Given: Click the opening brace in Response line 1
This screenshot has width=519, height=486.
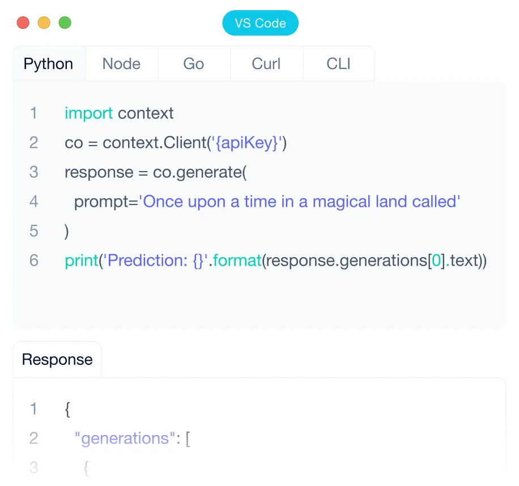Looking at the screenshot, I should (68, 409).
